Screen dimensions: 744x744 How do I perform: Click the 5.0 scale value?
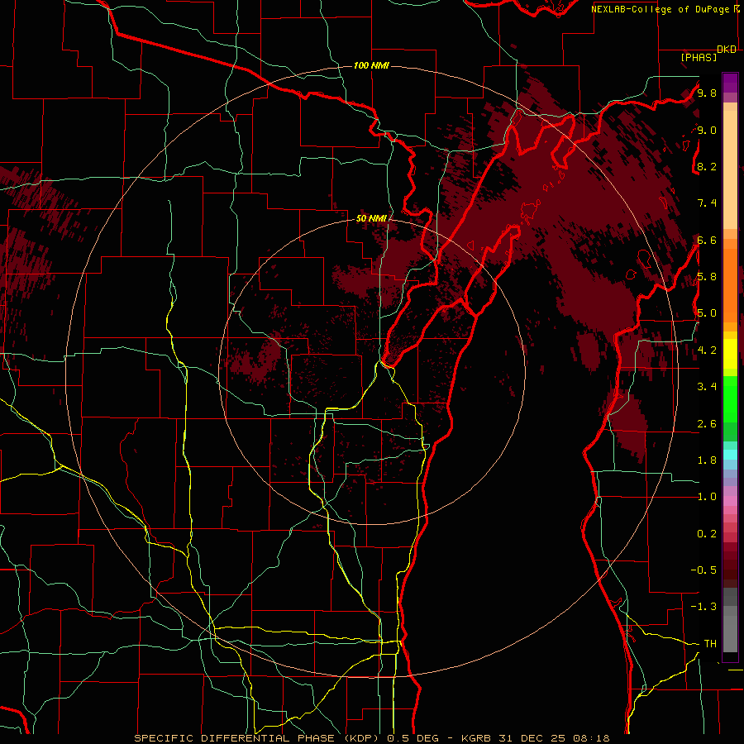tap(707, 313)
